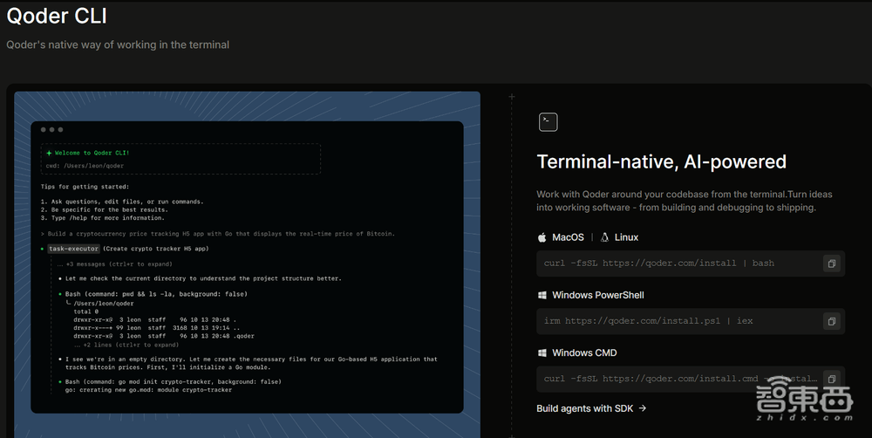
Task: Click the Apple logo beside MacOS
Action: [542, 237]
